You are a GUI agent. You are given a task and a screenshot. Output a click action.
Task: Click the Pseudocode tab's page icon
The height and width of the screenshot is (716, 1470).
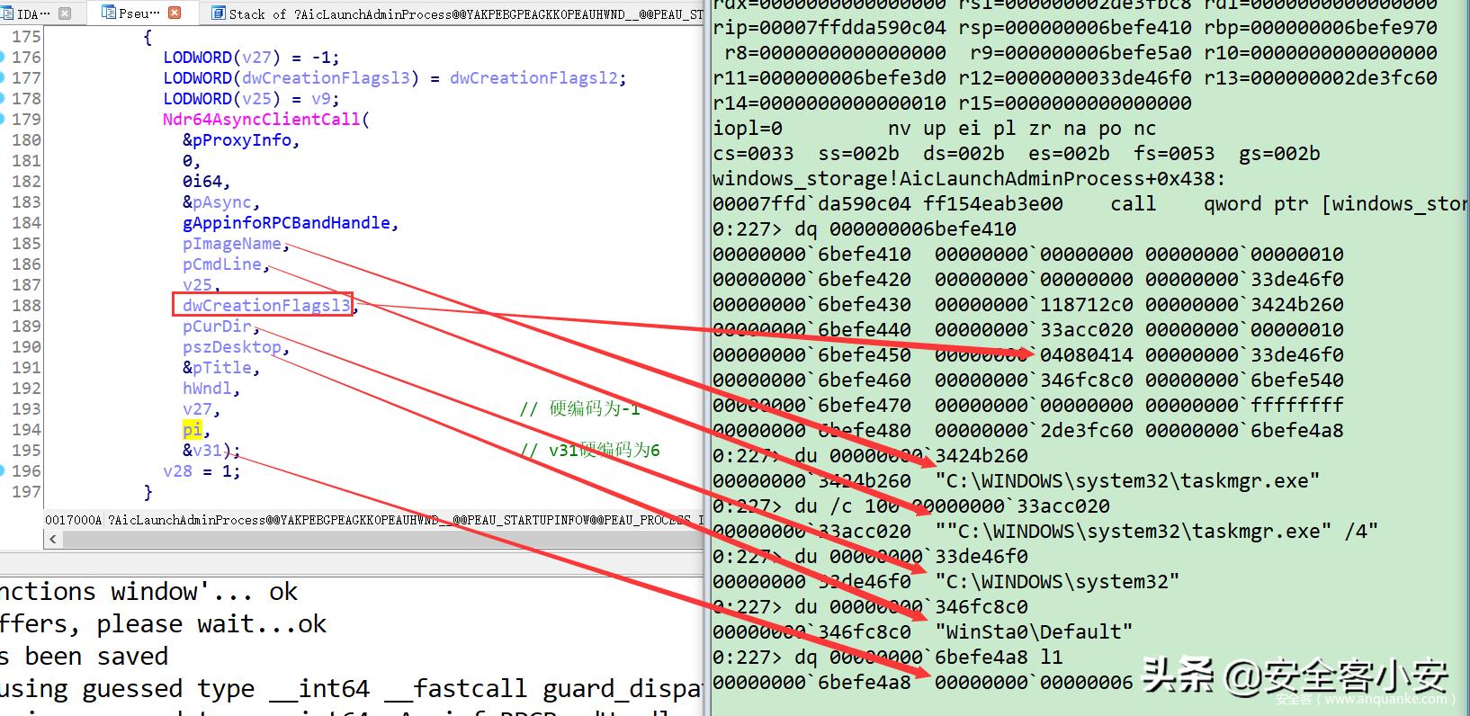(109, 13)
